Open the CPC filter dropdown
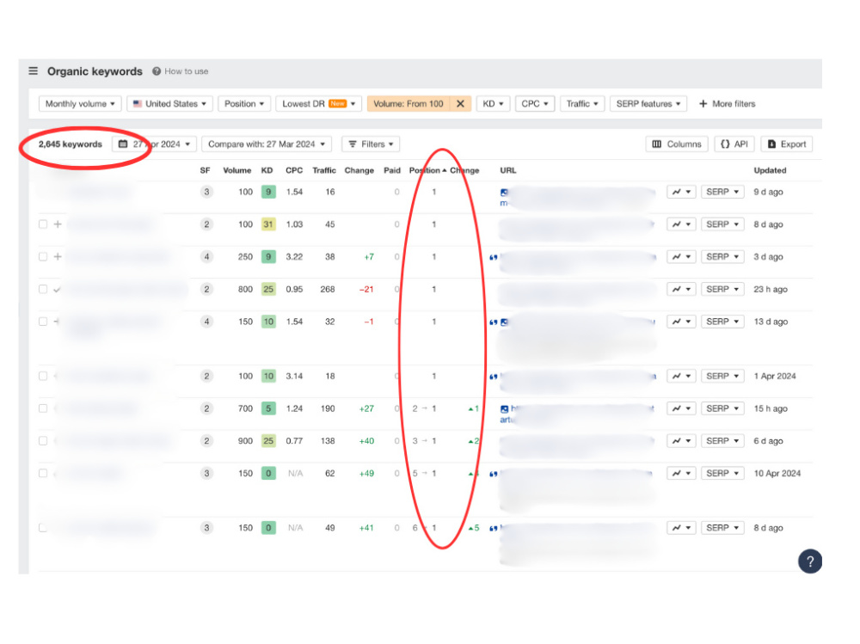This screenshot has width=860, height=644. pos(535,104)
